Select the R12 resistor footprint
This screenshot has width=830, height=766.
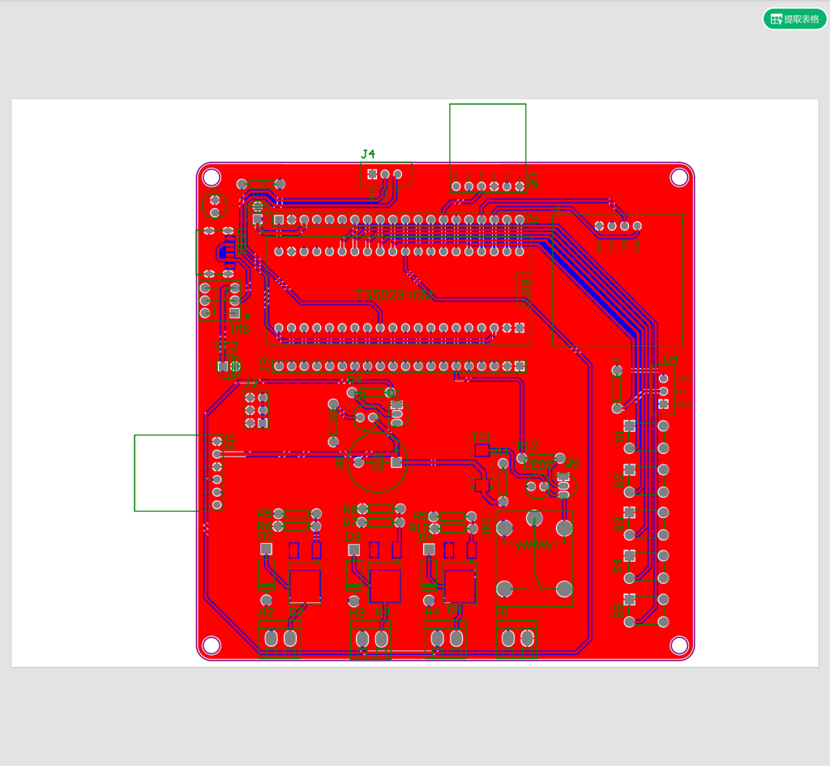pos(541,458)
